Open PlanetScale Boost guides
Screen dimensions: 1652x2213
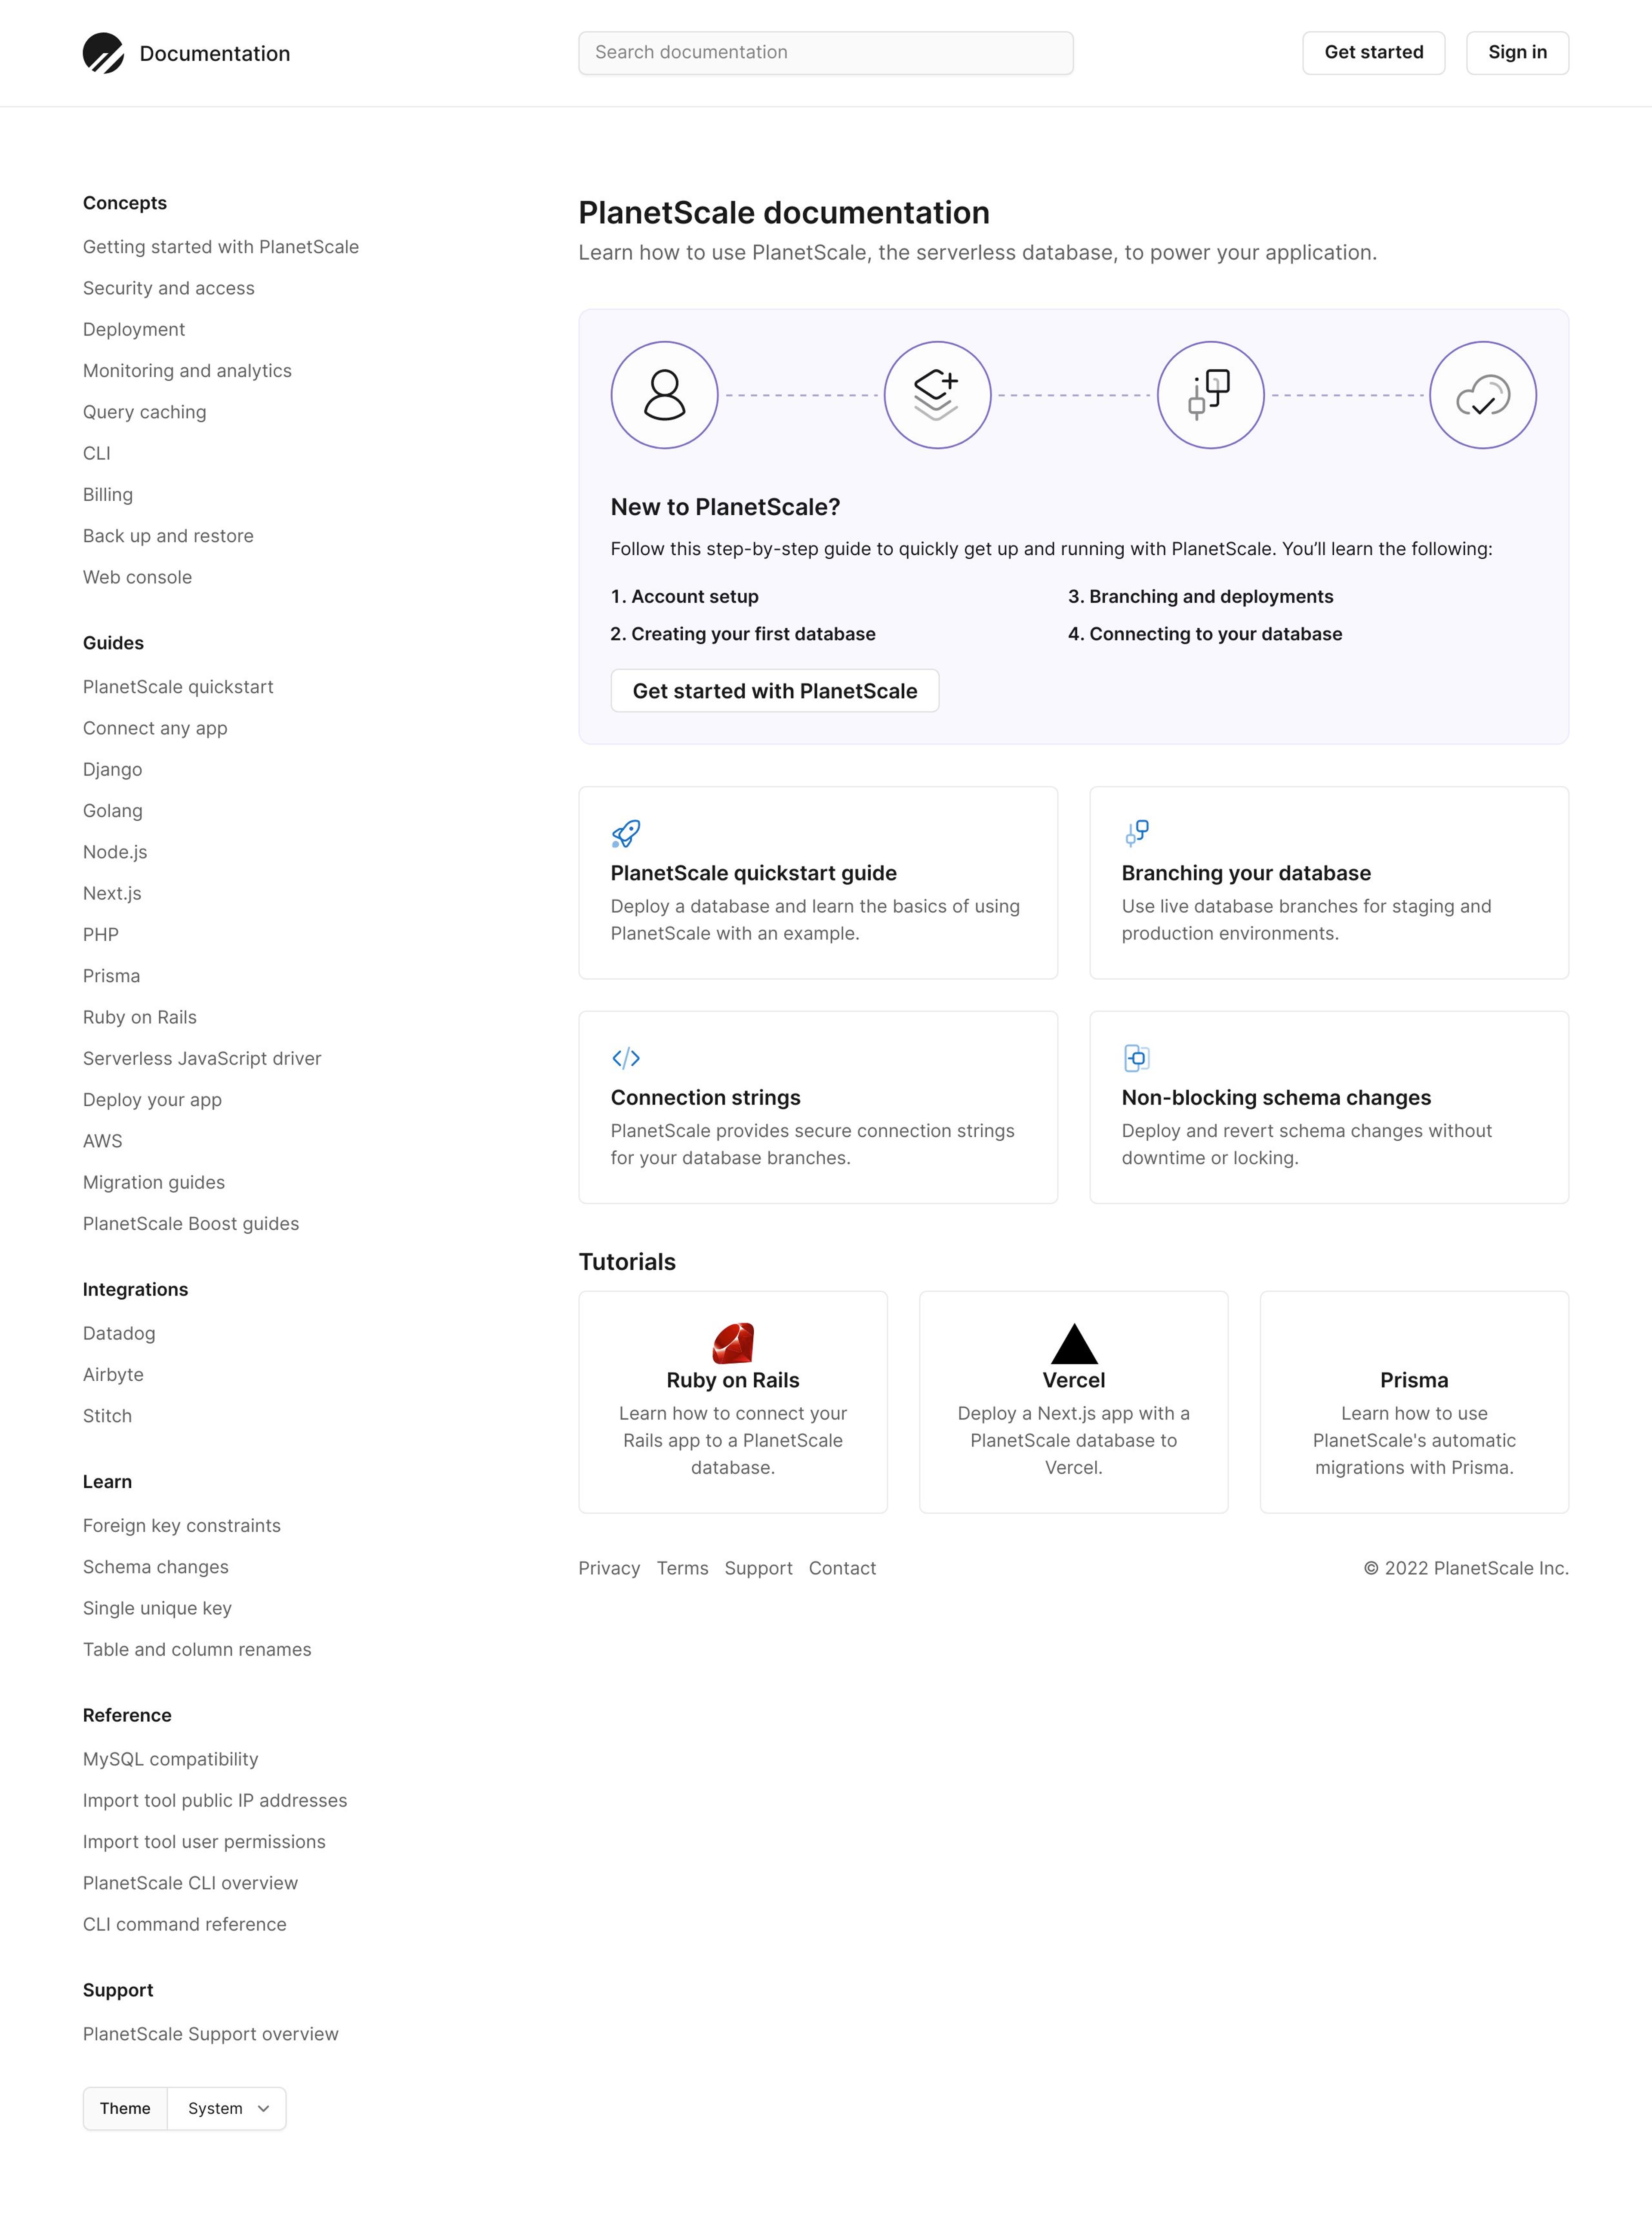tap(191, 1223)
